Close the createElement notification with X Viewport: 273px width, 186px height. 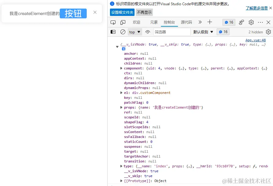click(x=95, y=12)
